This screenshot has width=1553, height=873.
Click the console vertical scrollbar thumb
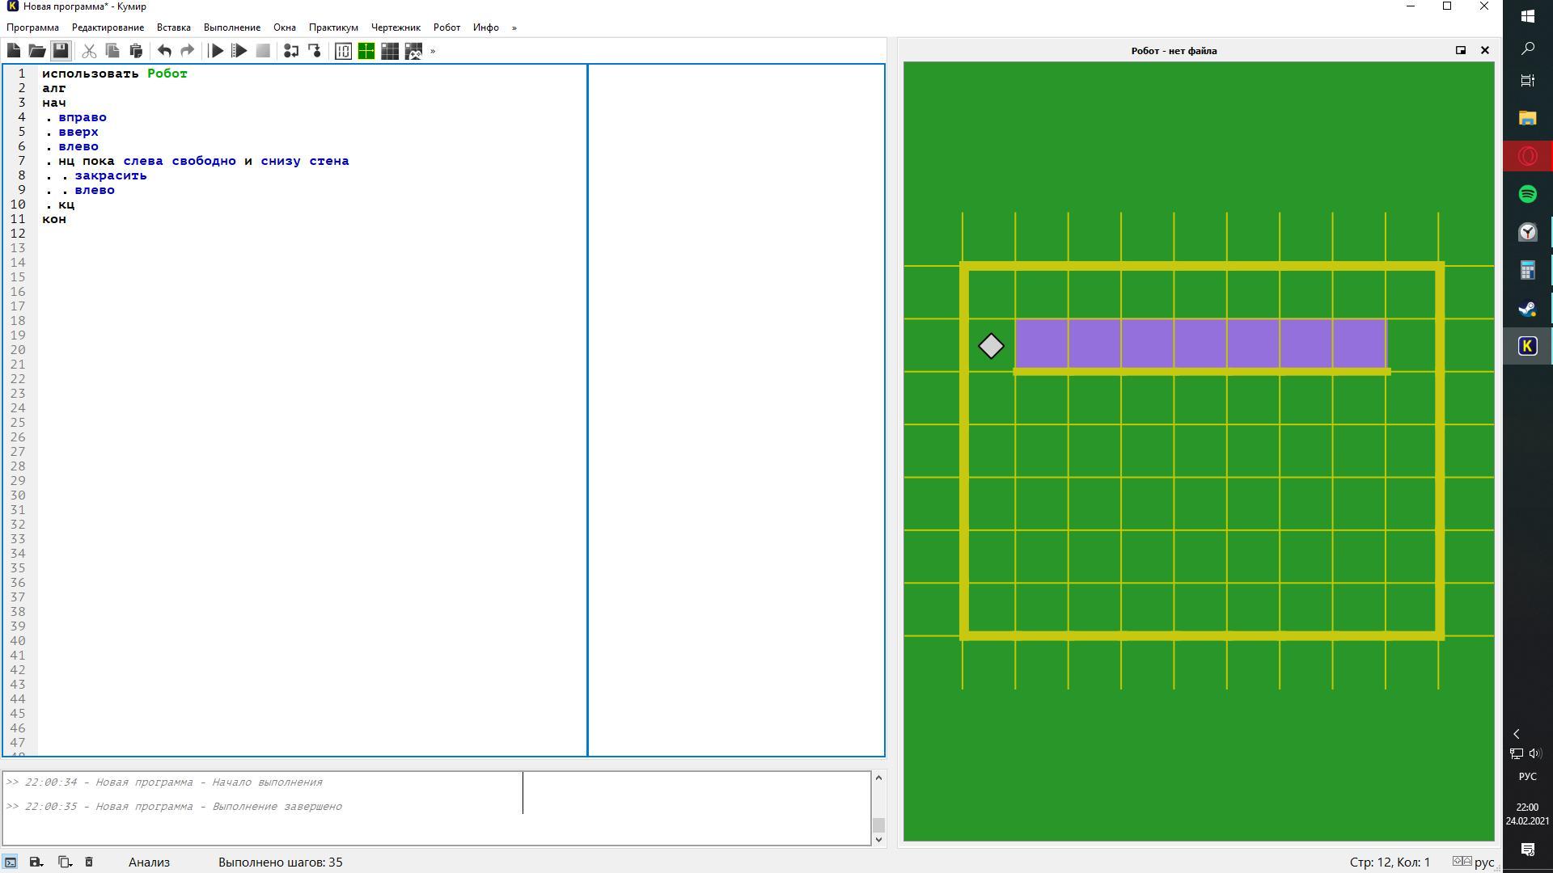878,824
